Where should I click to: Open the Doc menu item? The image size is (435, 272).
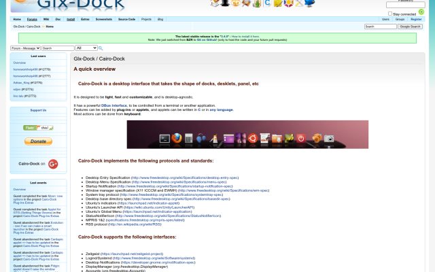point(58,20)
